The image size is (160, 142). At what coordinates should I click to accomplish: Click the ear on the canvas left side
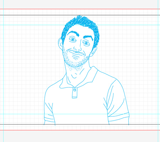point(60,44)
